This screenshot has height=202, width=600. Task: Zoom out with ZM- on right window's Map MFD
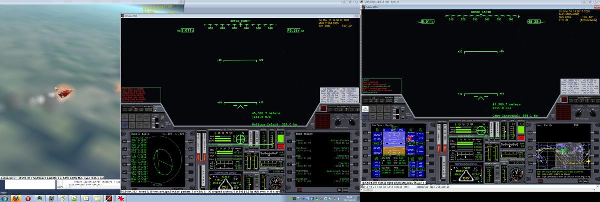click(x=530, y=148)
